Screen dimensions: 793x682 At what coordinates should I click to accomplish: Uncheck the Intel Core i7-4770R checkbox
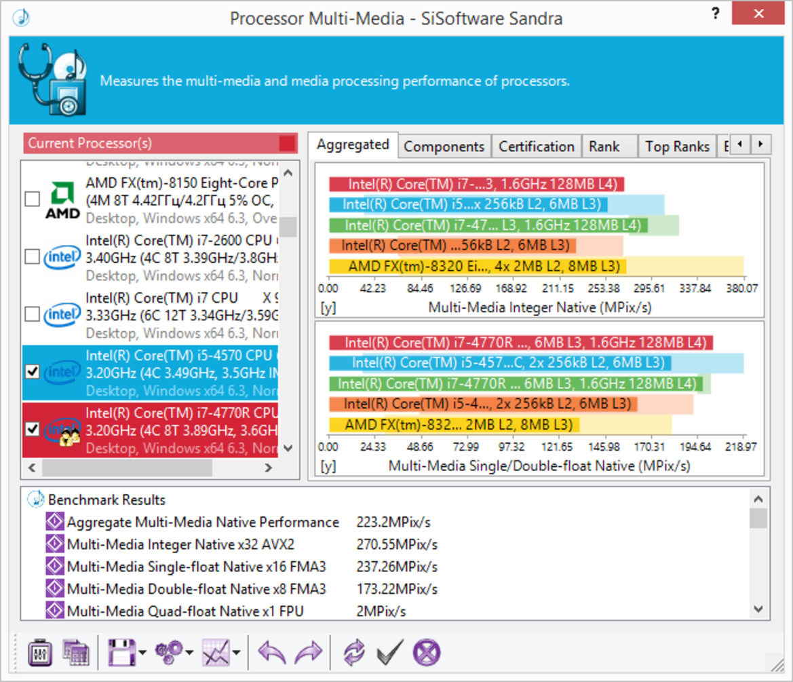33,430
